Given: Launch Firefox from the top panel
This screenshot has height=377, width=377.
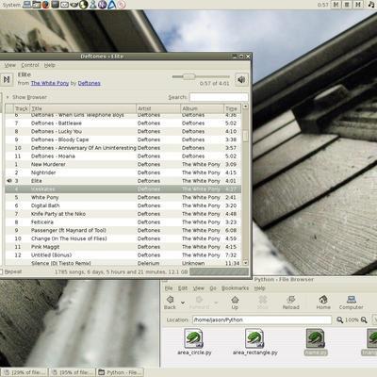Looking at the screenshot, I should [x=46, y=5].
